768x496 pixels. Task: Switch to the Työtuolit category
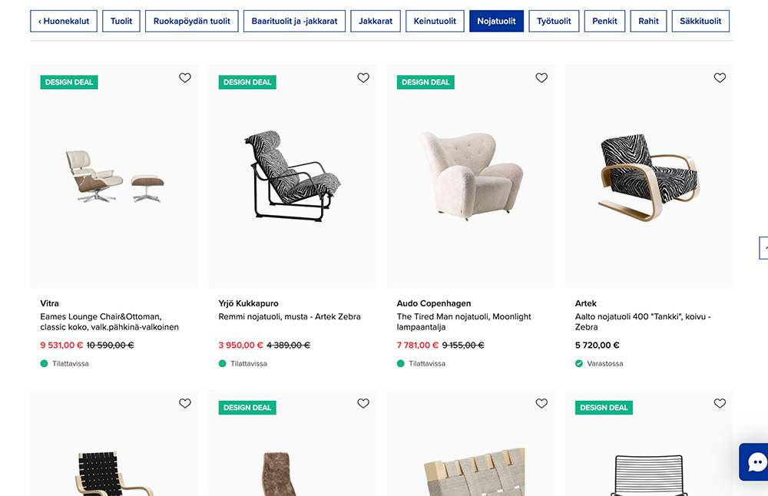[554, 21]
